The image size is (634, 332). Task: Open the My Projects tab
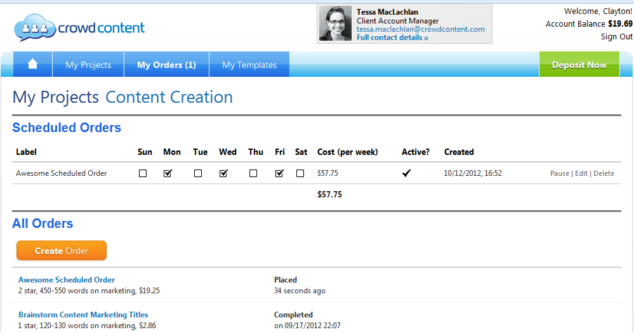pos(88,64)
